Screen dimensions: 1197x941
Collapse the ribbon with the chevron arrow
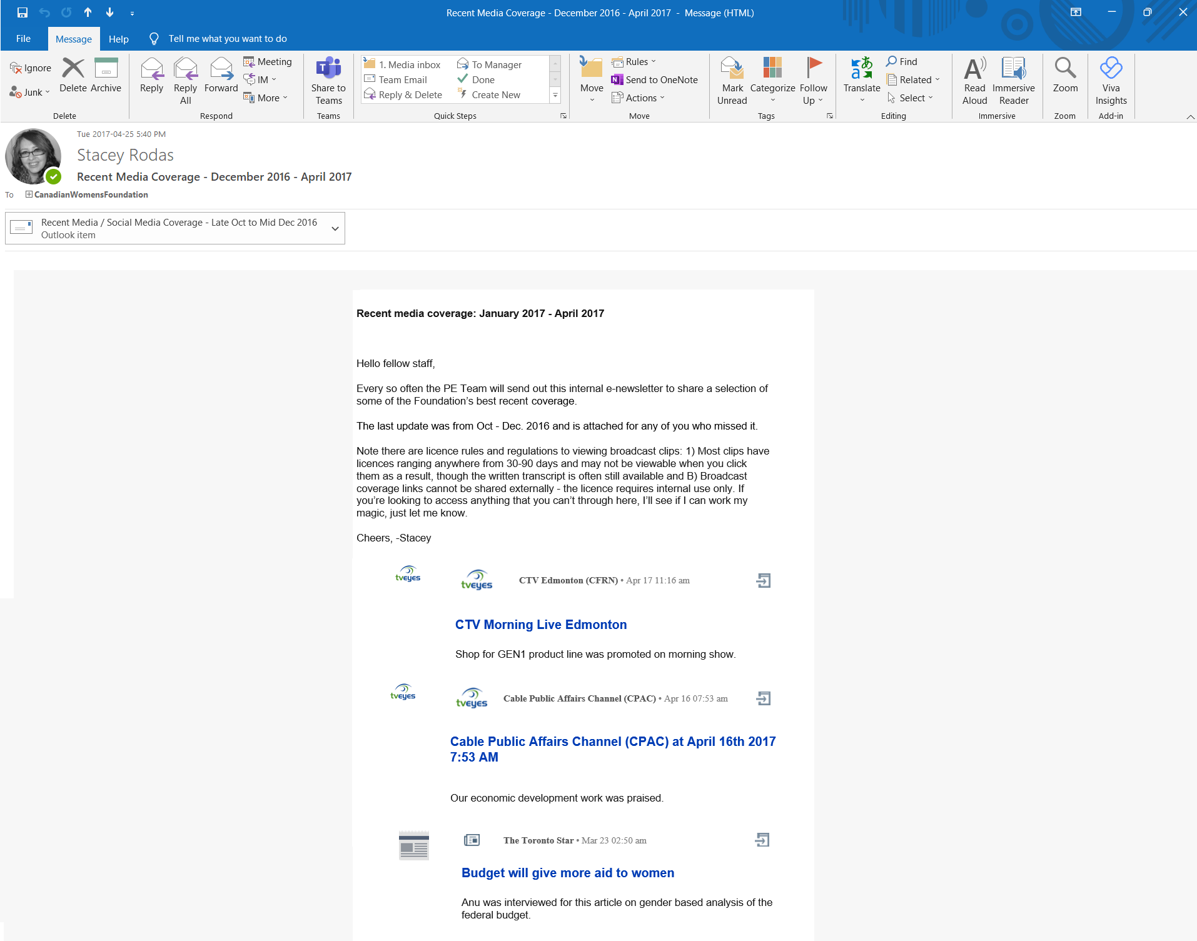click(x=1190, y=117)
